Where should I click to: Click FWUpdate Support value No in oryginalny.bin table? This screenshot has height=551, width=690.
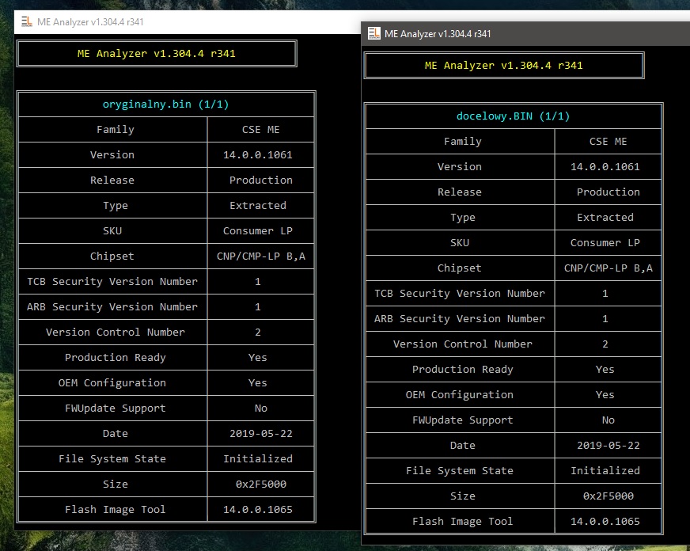[260, 408]
